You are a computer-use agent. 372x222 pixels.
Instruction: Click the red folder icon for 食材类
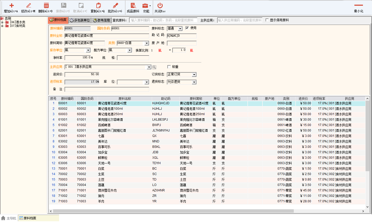coord(7,26)
